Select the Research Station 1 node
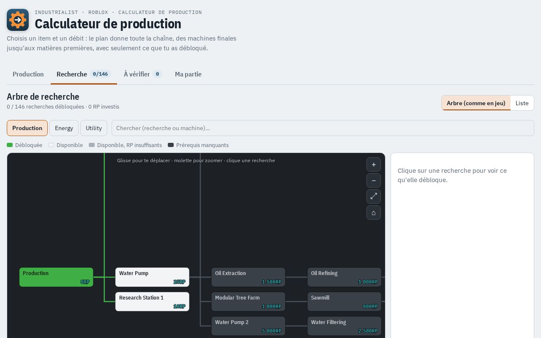The image size is (541, 338). pyautogui.click(x=152, y=302)
